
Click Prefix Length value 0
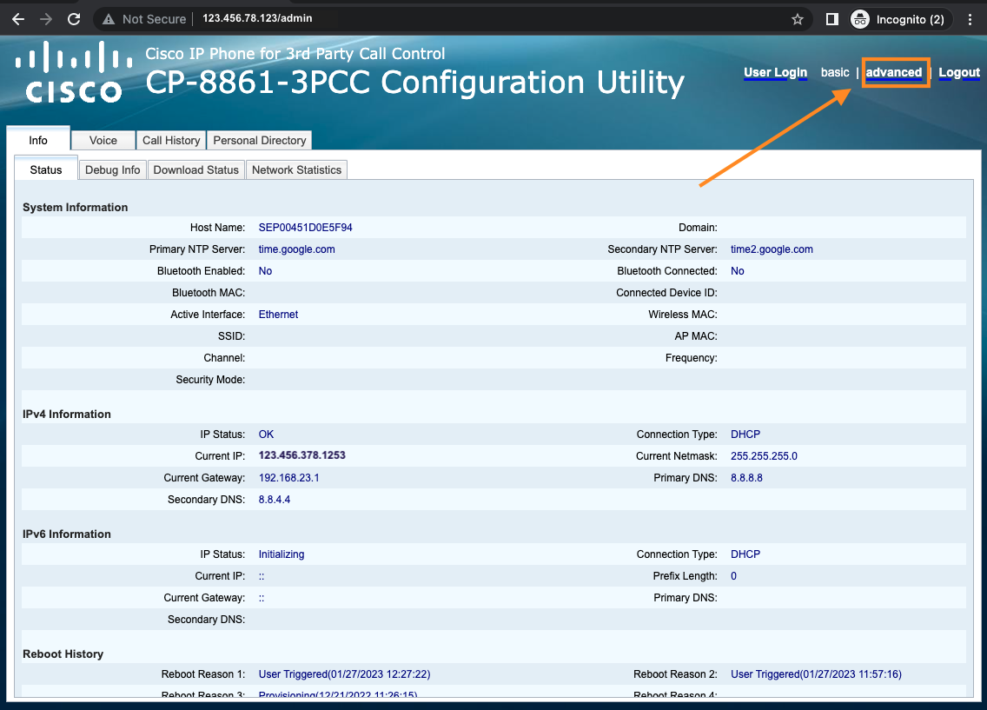(733, 576)
